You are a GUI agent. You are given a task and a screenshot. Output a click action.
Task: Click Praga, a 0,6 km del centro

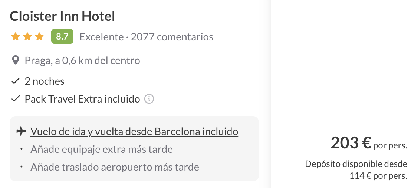click(82, 60)
